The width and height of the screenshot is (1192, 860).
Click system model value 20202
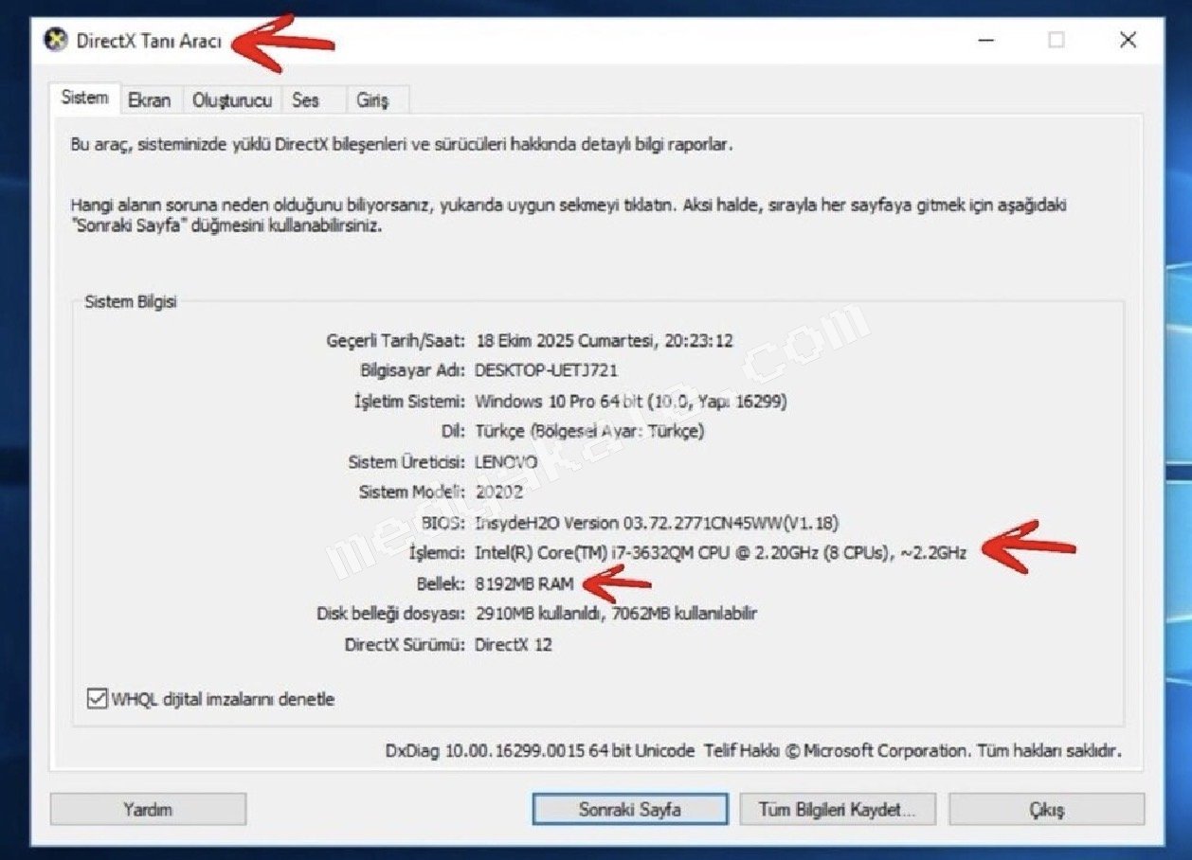coord(498,493)
